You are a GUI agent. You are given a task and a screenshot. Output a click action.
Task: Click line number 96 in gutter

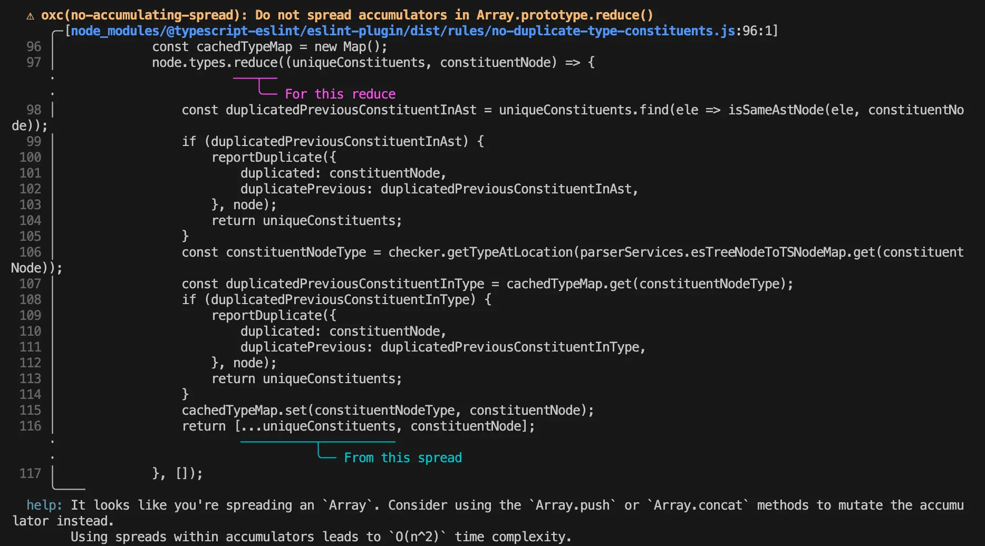tap(34, 47)
